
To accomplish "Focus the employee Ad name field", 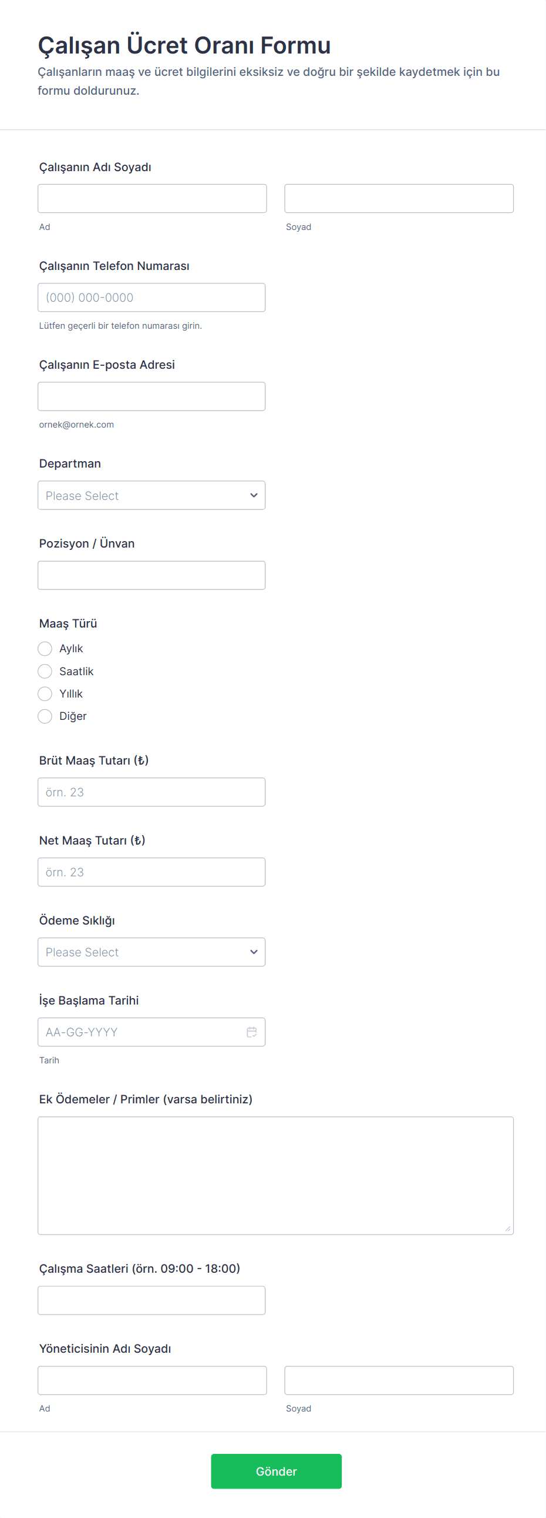I will 152,199.
